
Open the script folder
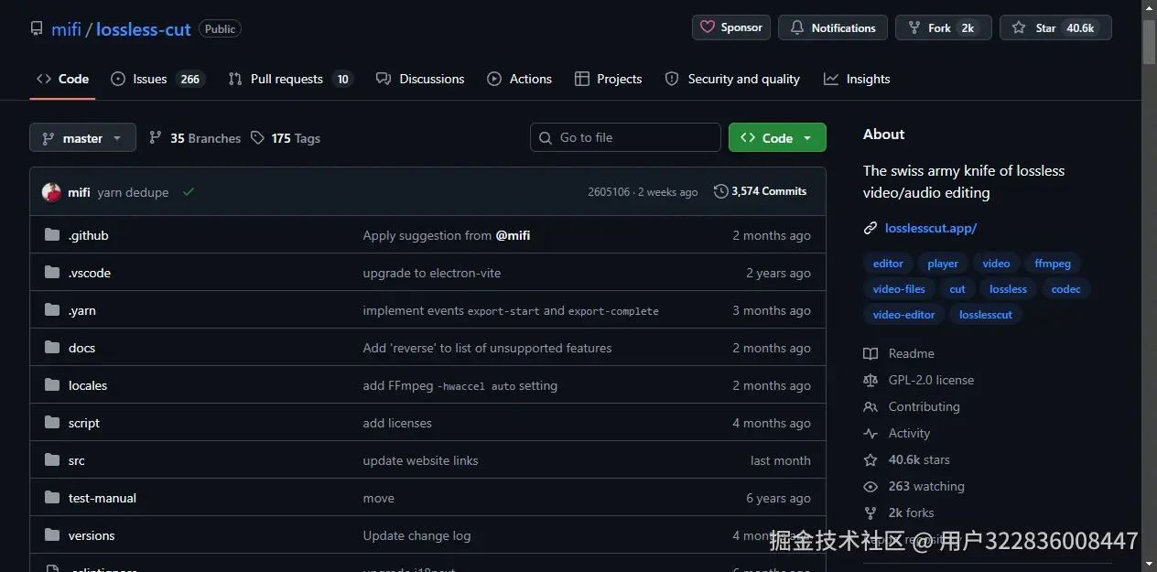pyautogui.click(x=84, y=423)
